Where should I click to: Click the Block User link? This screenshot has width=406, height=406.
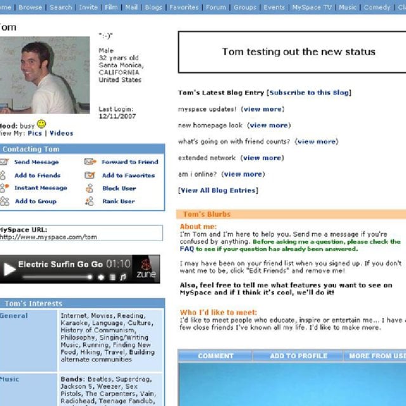tap(119, 188)
